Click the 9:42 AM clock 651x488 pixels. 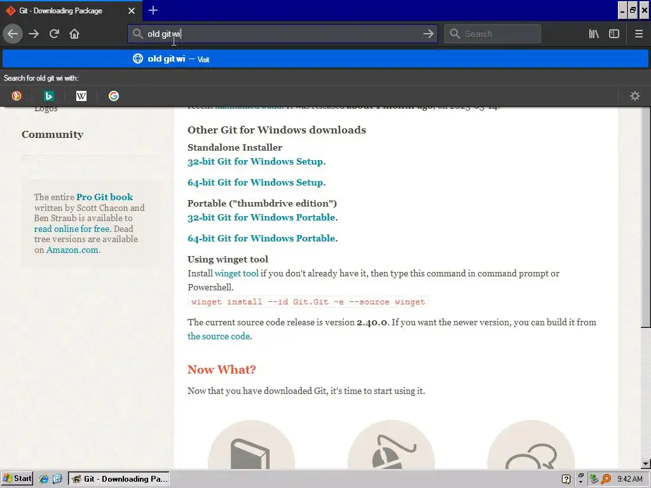point(630,479)
